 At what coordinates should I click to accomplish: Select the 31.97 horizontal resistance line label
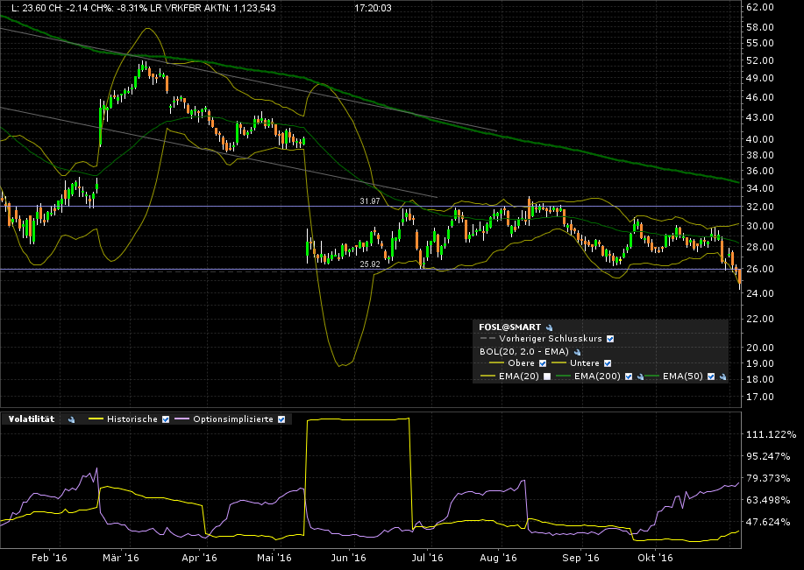pyautogui.click(x=371, y=201)
